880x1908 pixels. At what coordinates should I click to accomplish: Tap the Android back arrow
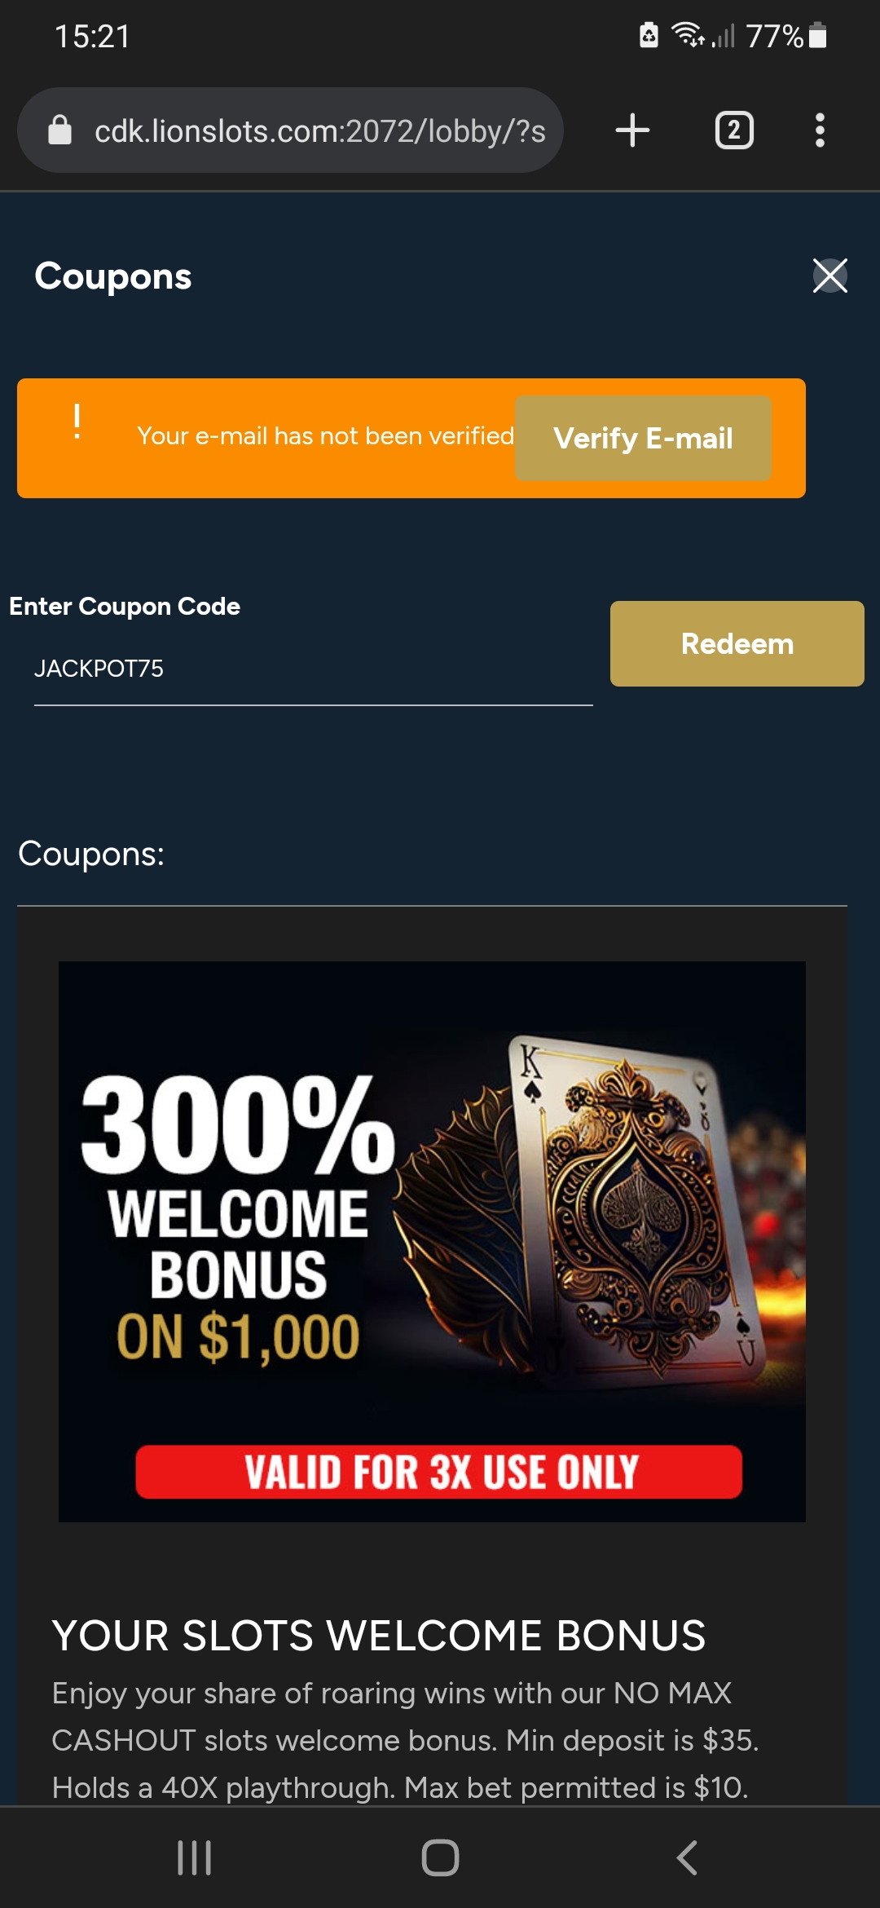687,1857
